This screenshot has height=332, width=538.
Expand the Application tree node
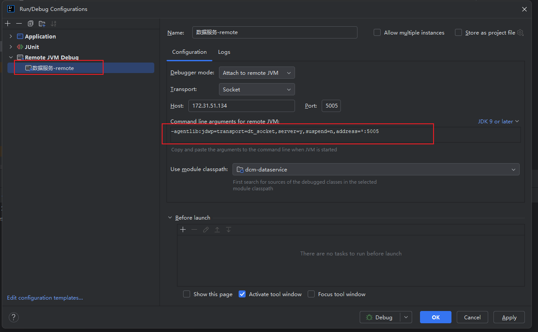(11, 36)
